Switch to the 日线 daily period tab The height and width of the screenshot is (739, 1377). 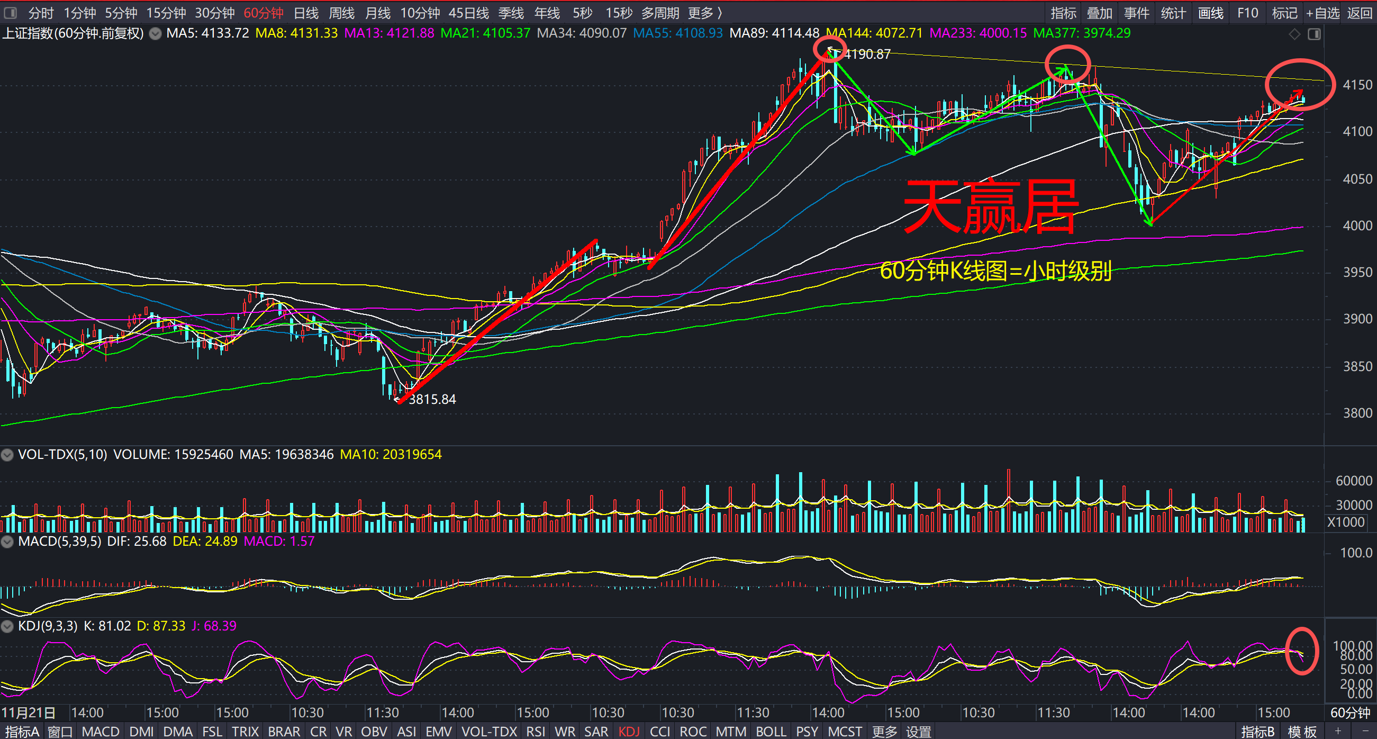306,13
